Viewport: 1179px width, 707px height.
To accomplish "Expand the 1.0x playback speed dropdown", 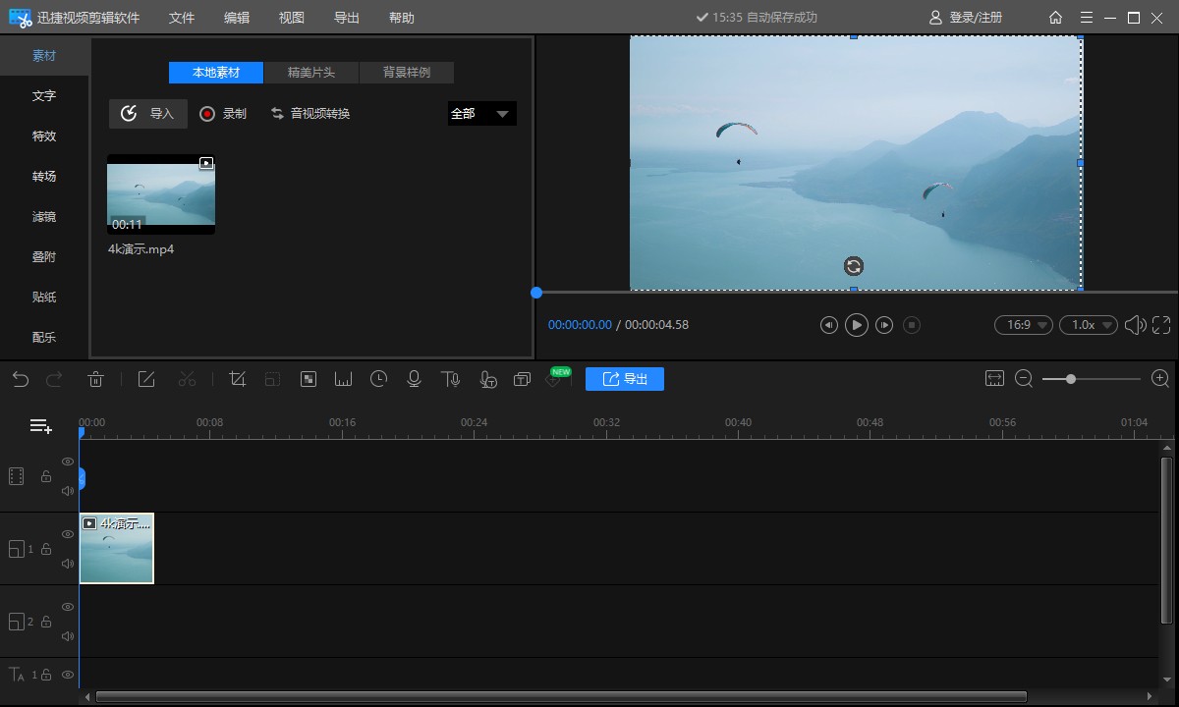I will point(1088,325).
